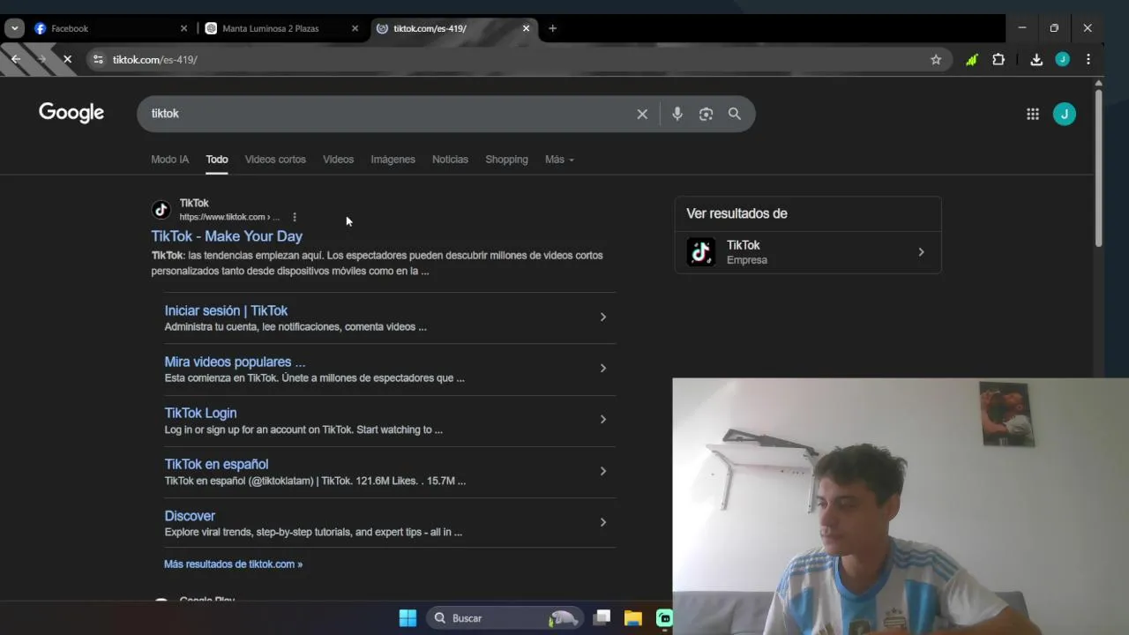Close the Manta Luminosa 2 Plazas tab

click(355, 28)
